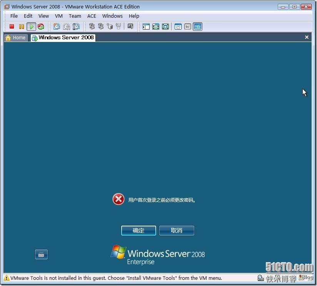Open the VM menu
The height and width of the screenshot is (286, 317).
pyautogui.click(x=59, y=16)
